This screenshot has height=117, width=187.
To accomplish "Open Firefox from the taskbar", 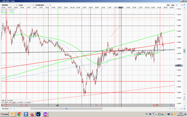I will click(x=32, y=114).
